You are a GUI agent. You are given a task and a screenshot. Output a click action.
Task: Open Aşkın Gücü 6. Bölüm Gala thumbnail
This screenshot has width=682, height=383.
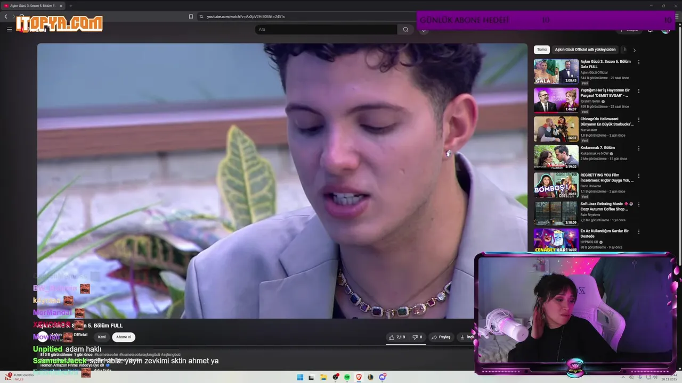[556, 71]
